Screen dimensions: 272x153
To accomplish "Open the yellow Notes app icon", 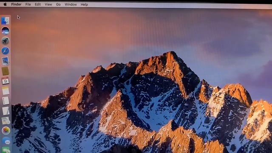I will [x=6, y=91].
